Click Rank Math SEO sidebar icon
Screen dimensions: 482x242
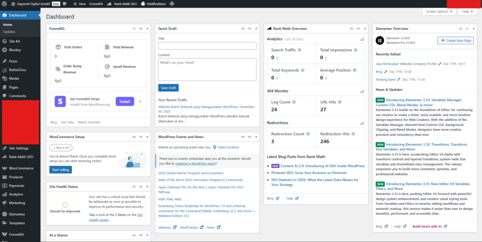[x=4, y=157]
